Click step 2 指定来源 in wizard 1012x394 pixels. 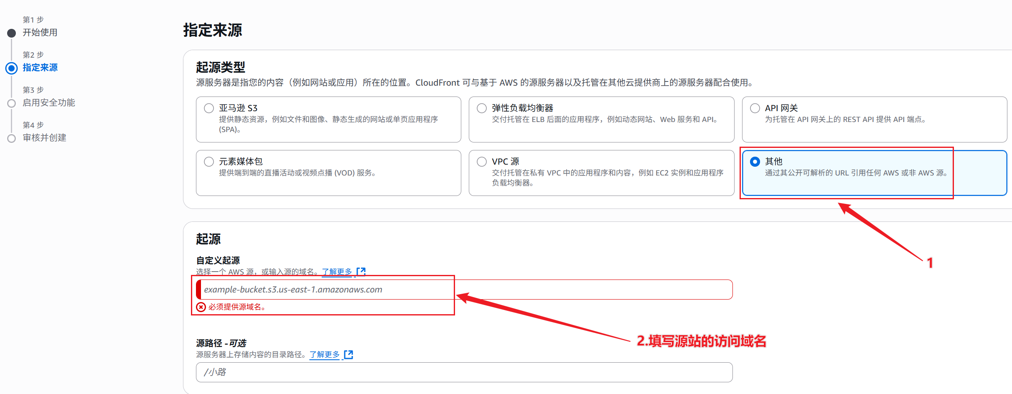(40, 68)
